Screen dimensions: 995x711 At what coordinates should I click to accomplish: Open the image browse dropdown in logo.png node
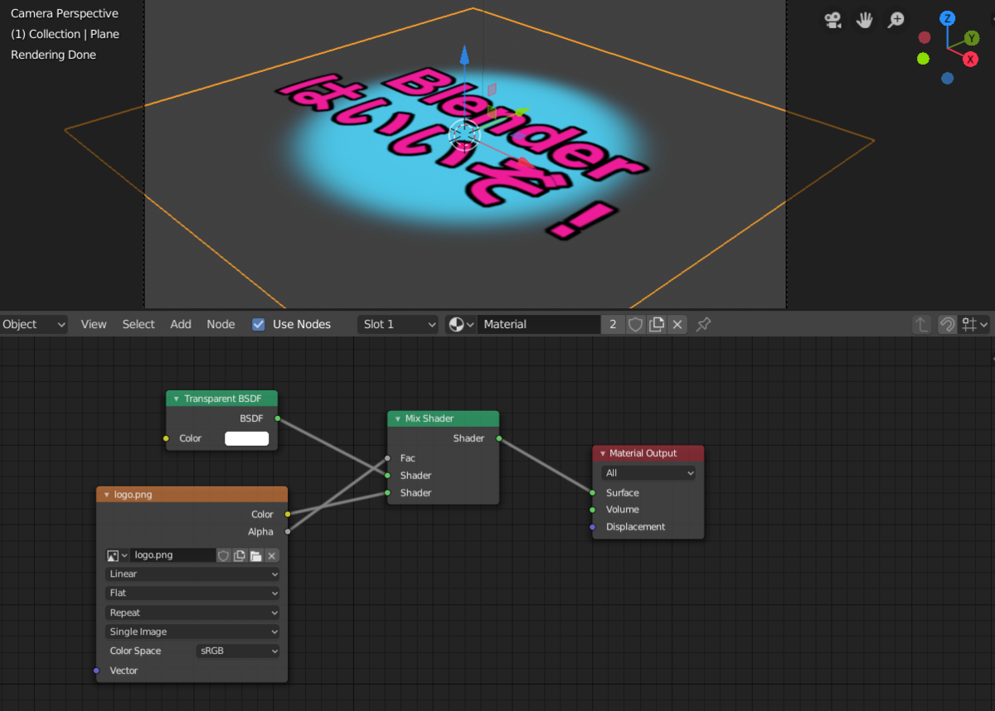(x=117, y=555)
